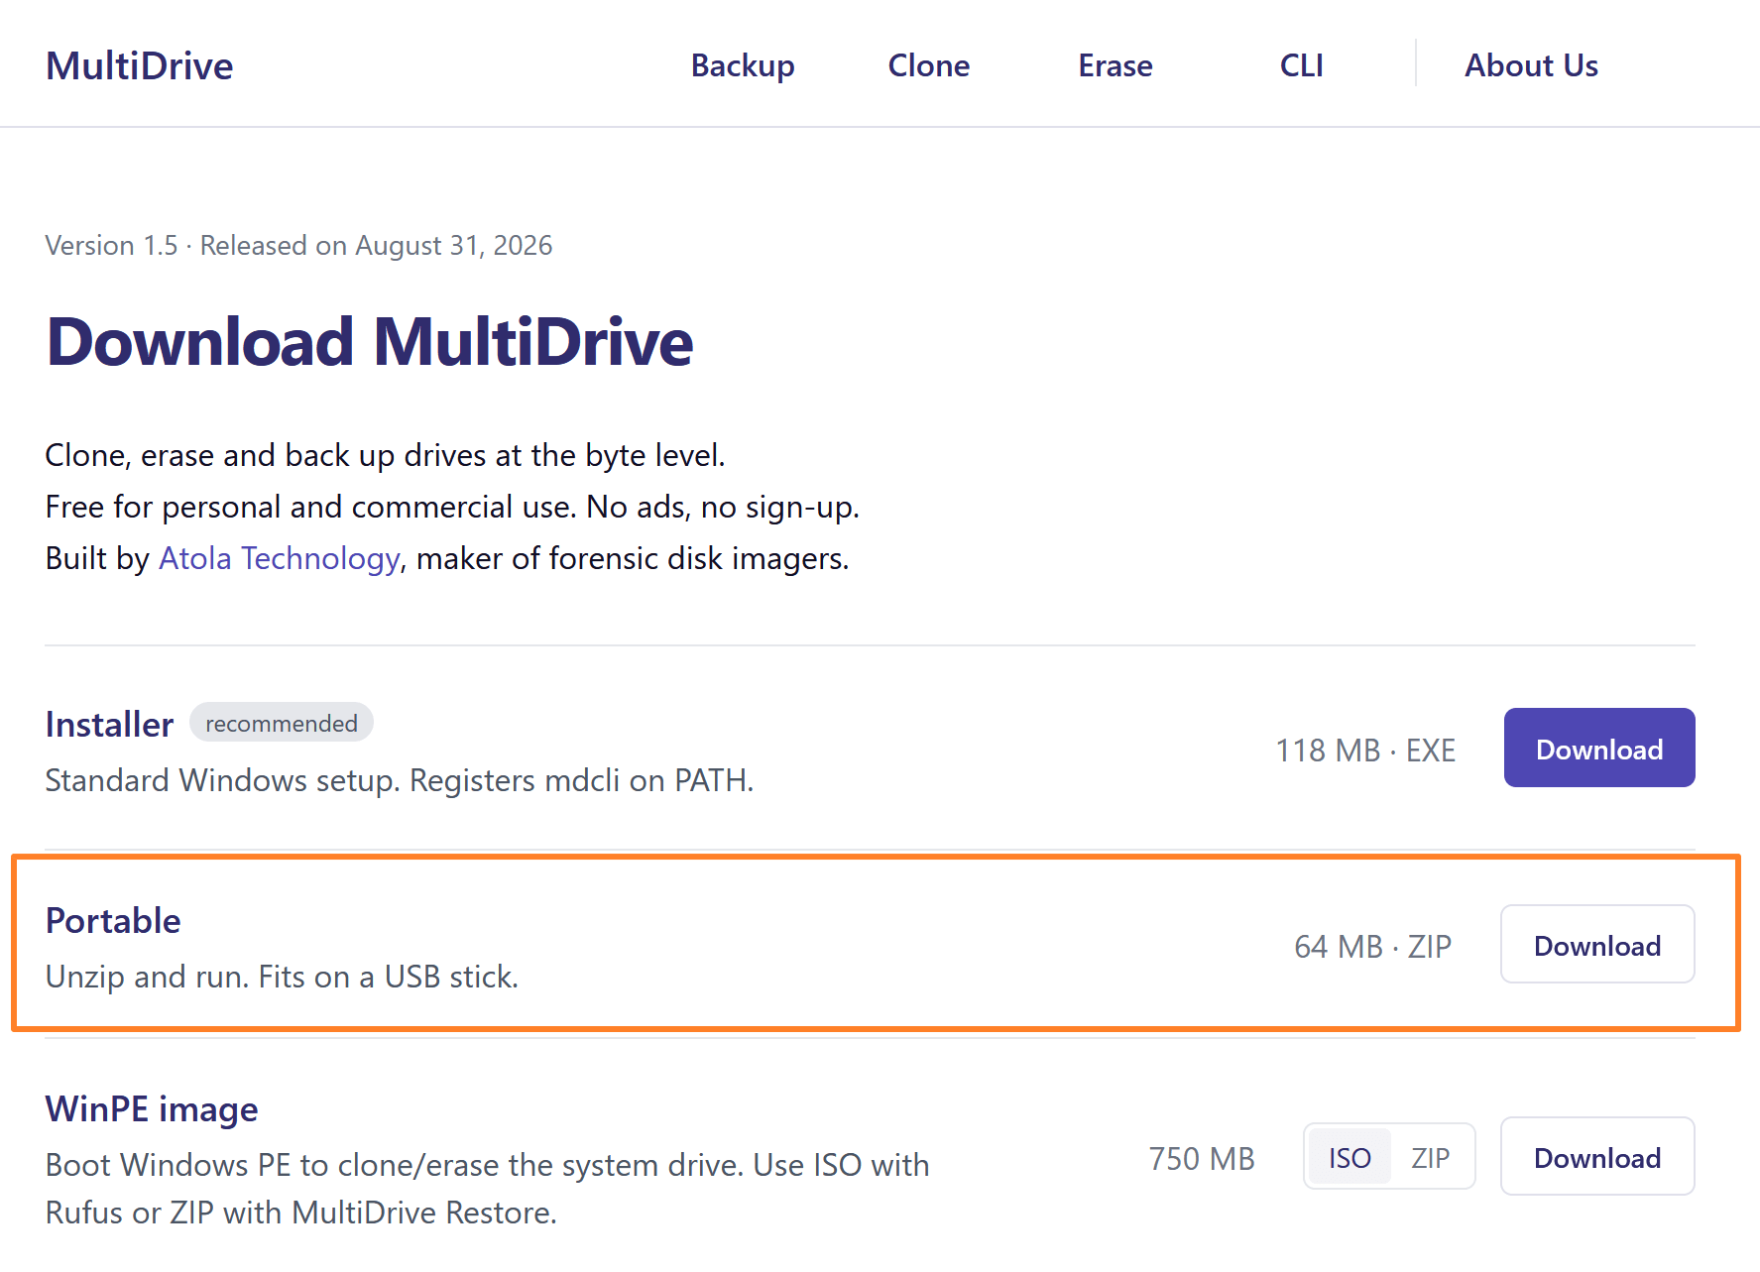The height and width of the screenshot is (1272, 1760).
Task: Switch WinPE image format to ZIP
Action: (x=1431, y=1157)
